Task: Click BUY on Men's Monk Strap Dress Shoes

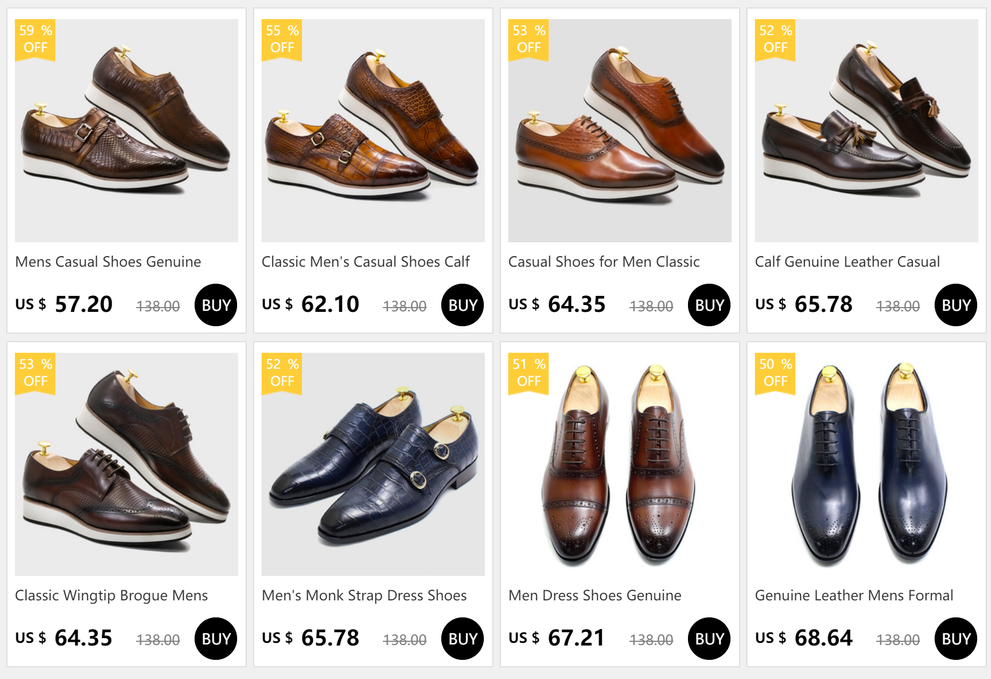Action: pos(463,639)
